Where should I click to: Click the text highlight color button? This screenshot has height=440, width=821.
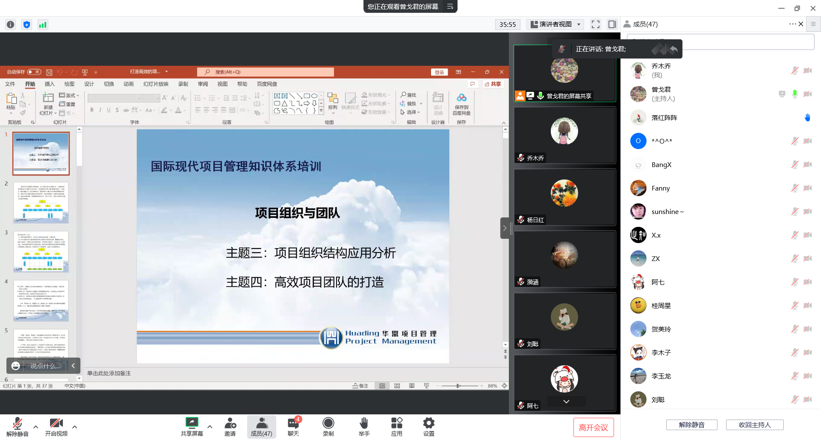pos(164,110)
